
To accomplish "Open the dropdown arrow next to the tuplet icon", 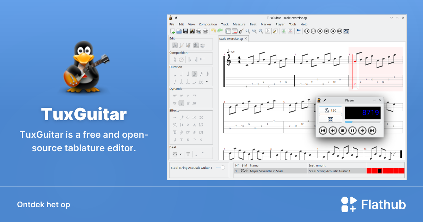I will (x=207, y=81).
